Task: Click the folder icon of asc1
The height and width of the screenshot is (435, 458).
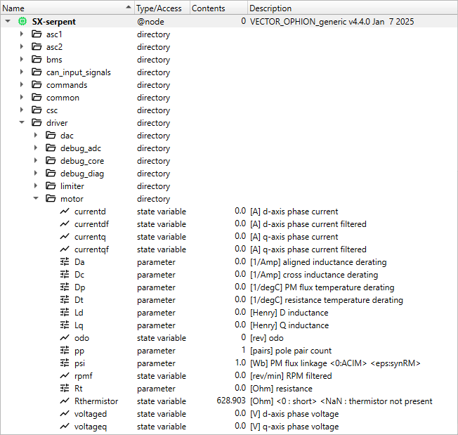Action: tap(37, 34)
